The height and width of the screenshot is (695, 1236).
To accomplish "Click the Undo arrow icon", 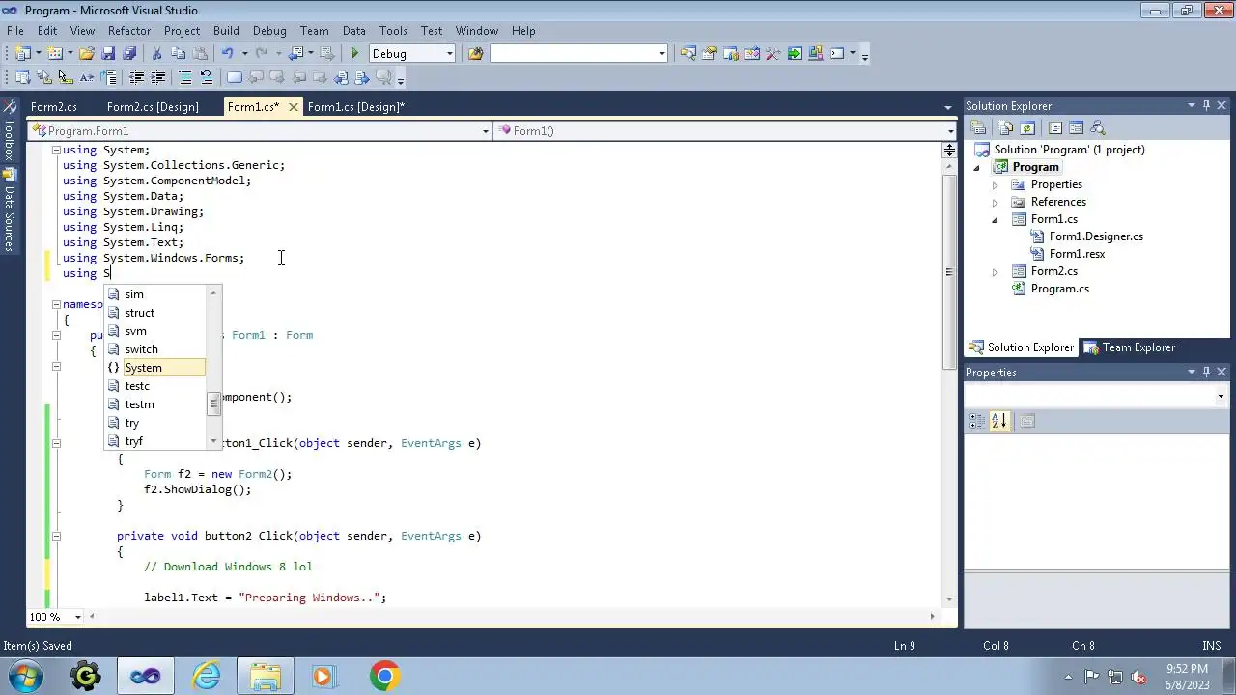I will (228, 53).
